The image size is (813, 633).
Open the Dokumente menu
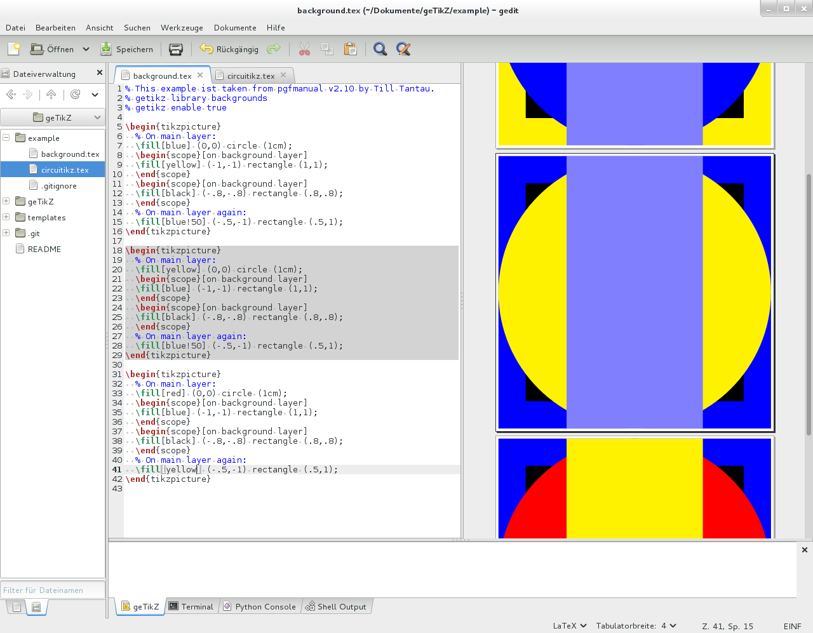(235, 27)
